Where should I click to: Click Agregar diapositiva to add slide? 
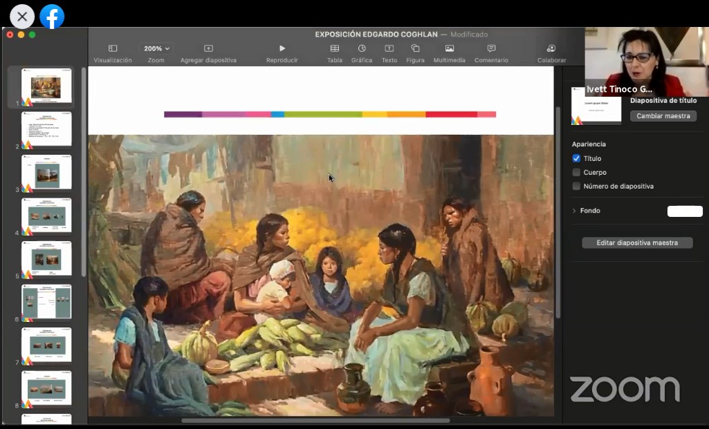pyautogui.click(x=208, y=53)
